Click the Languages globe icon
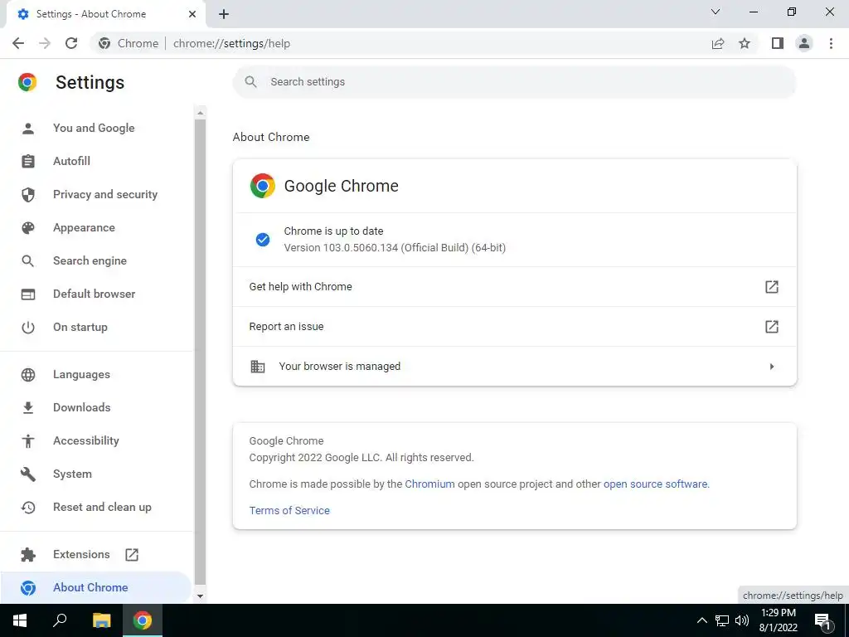 coord(28,374)
